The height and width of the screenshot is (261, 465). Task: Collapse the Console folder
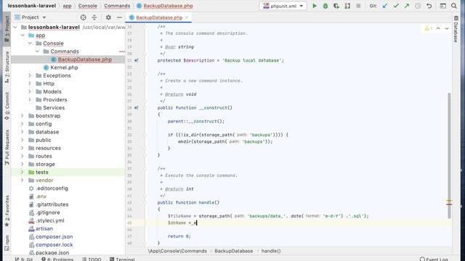(x=30, y=43)
